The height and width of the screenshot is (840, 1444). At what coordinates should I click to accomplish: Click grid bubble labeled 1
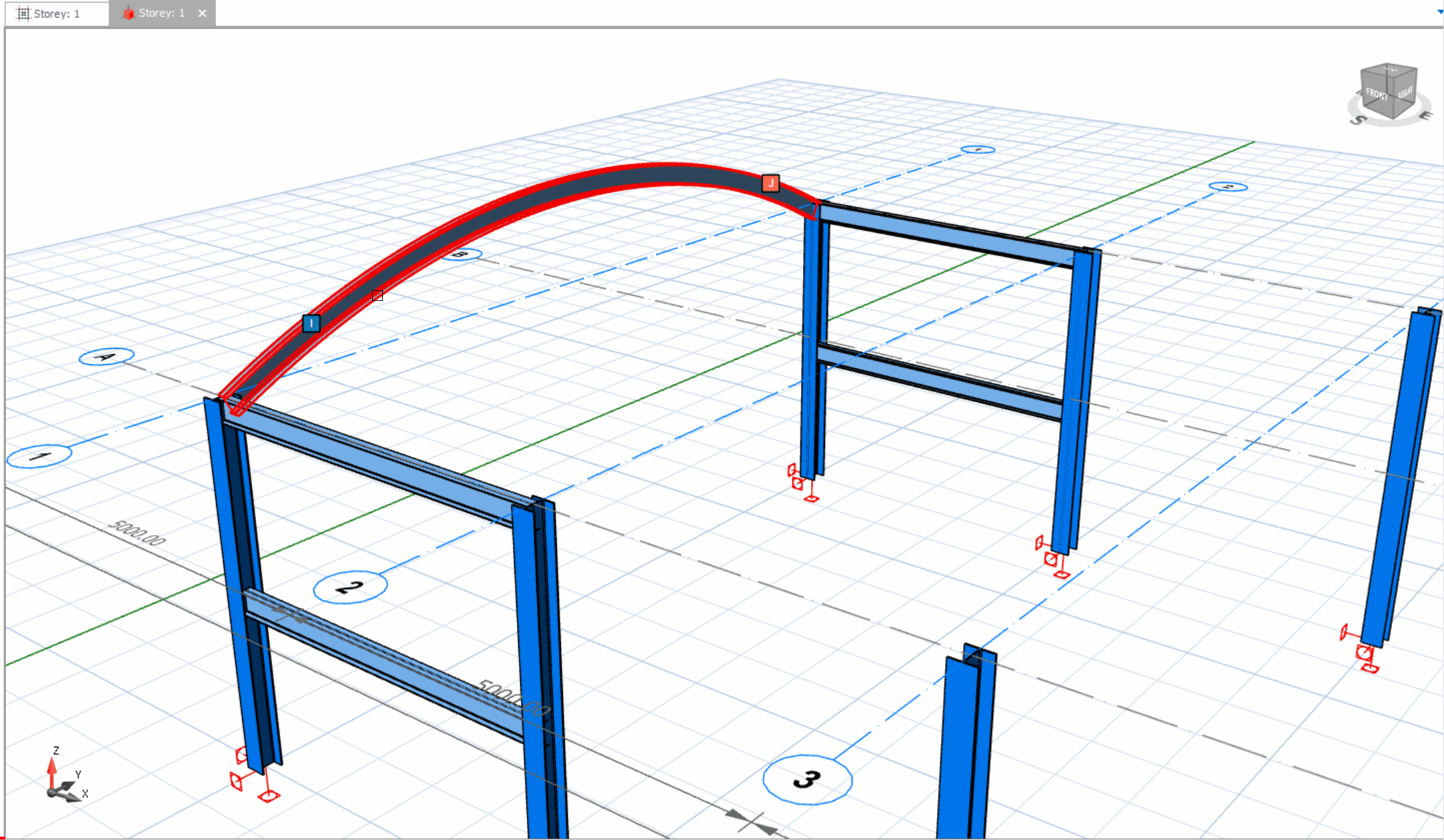click(39, 456)
